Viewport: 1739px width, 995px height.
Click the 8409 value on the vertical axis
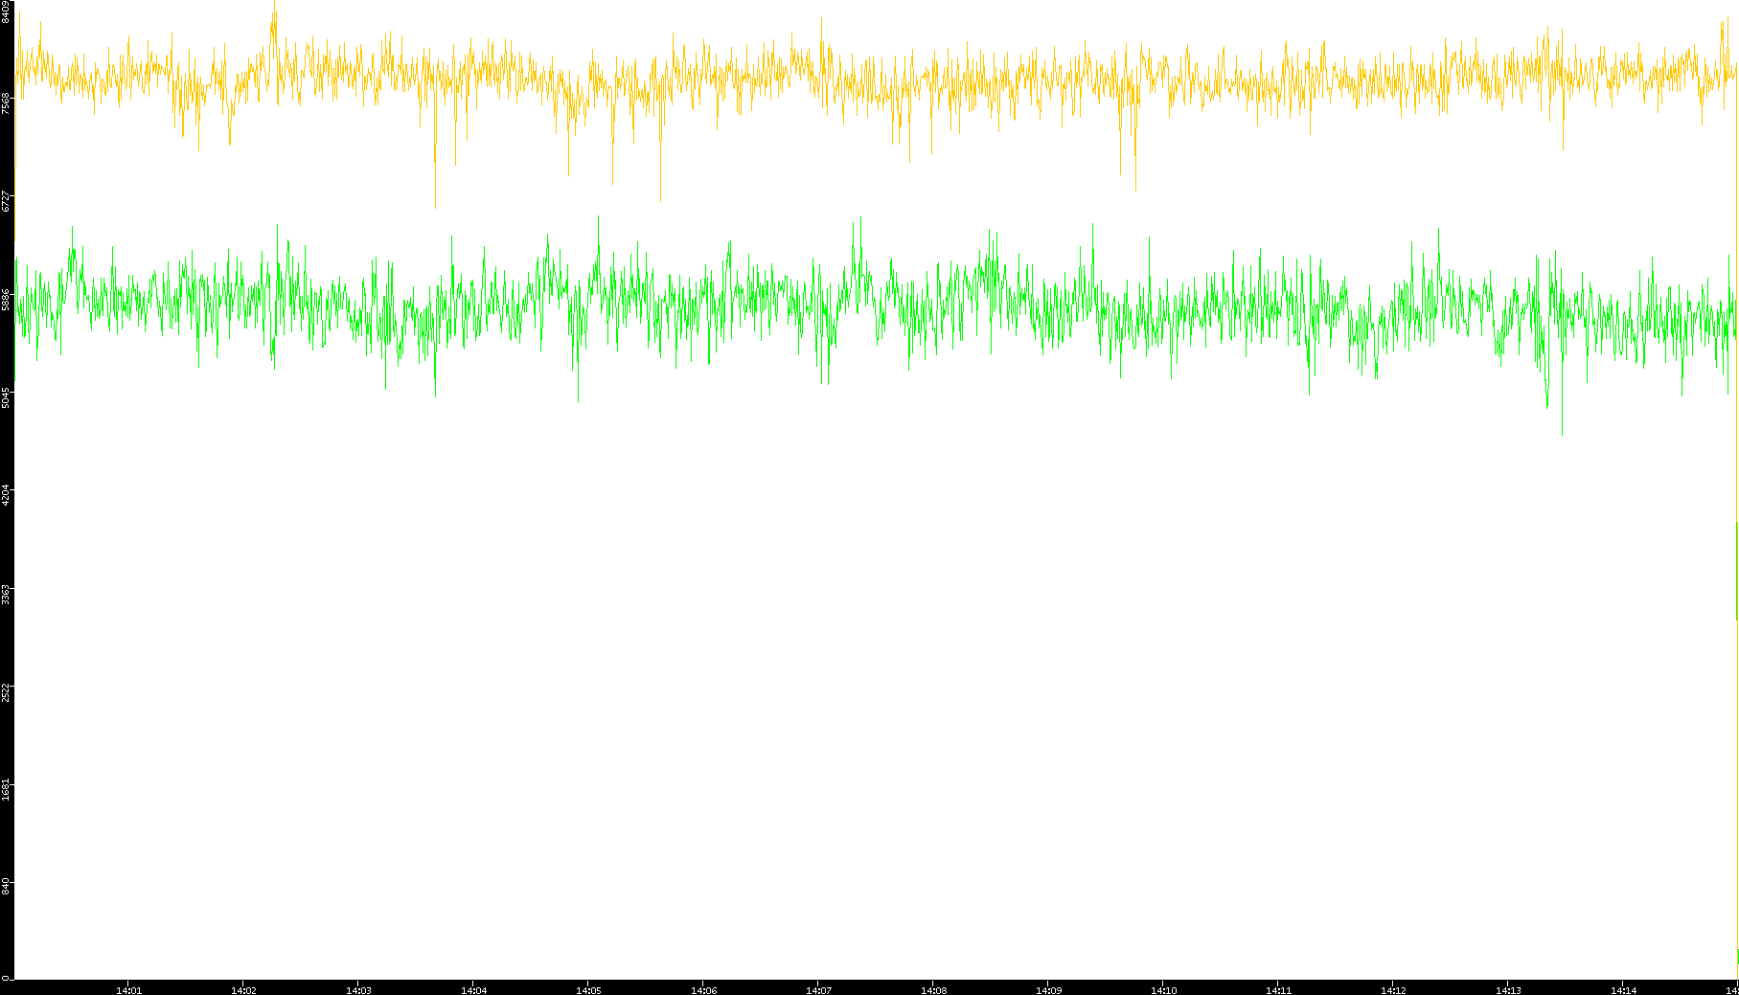tap(6, 11)
